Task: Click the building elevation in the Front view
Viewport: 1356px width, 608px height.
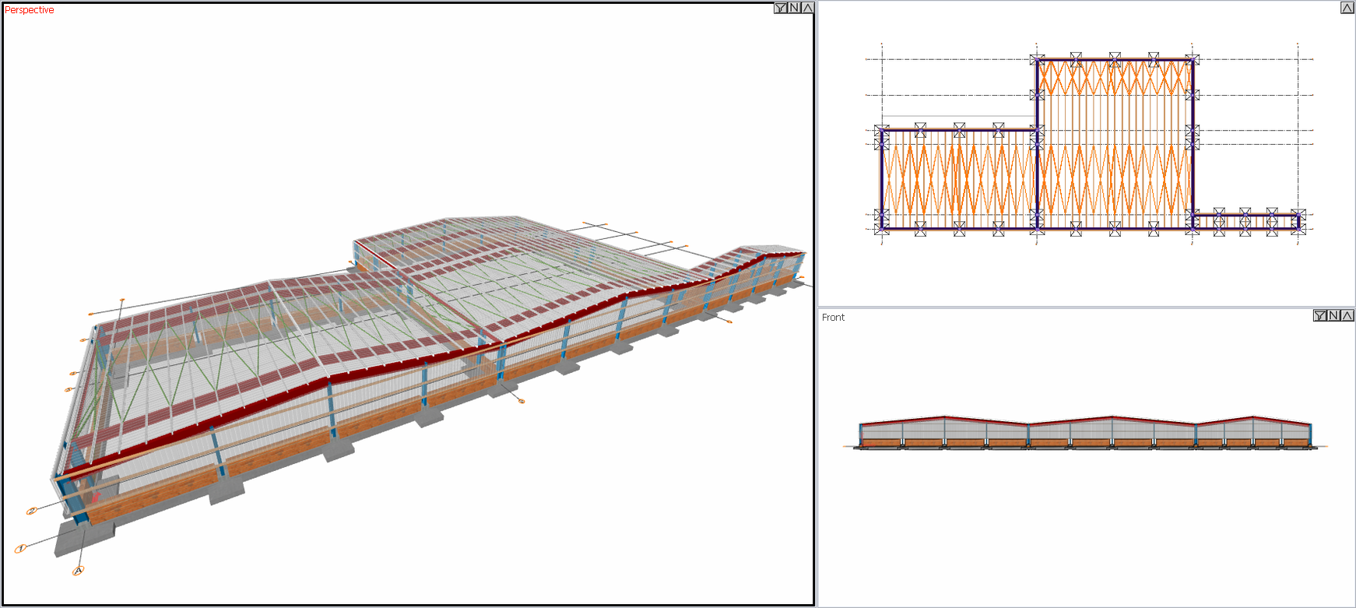Action: point(1086,433)
